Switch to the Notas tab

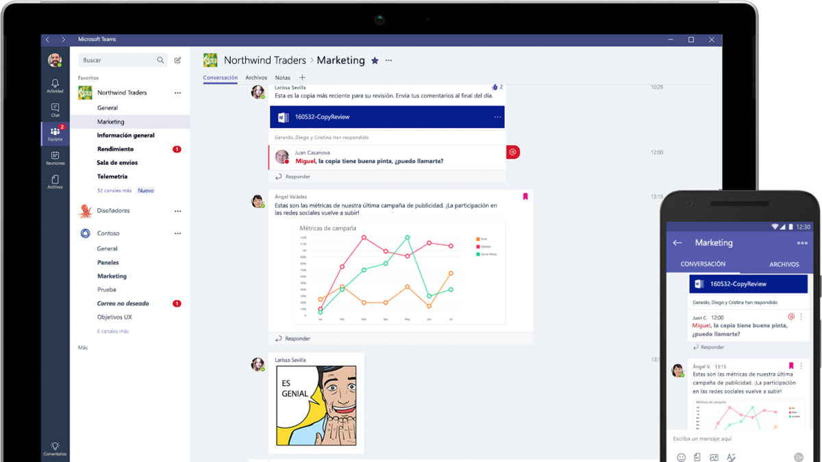coord(282,78)
